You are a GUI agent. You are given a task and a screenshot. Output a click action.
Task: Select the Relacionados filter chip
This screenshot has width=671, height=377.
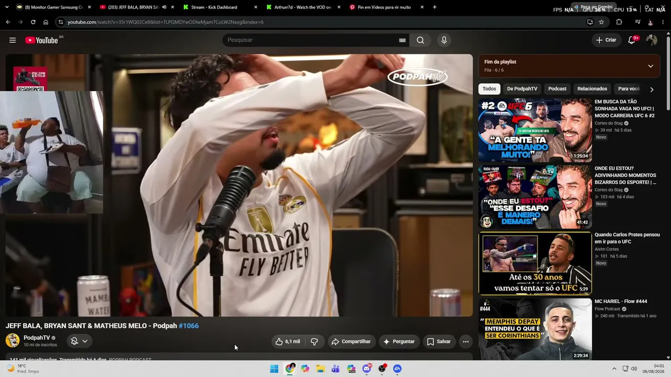pyautogui.click(x=592, y=89)
